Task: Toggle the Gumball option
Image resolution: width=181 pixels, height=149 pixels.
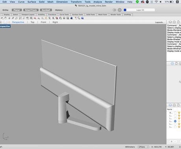Action: coord(46,10)
